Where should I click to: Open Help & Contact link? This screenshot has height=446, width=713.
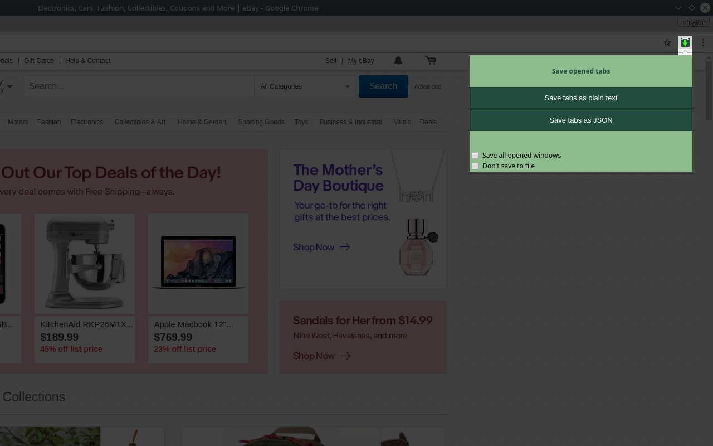pyautogui.click(x=87, y=61)
